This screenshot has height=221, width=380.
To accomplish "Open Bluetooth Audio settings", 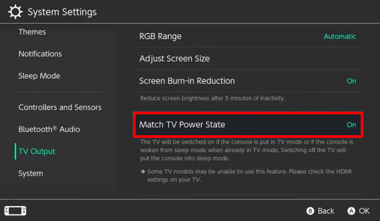I will (x=49, y=129).
